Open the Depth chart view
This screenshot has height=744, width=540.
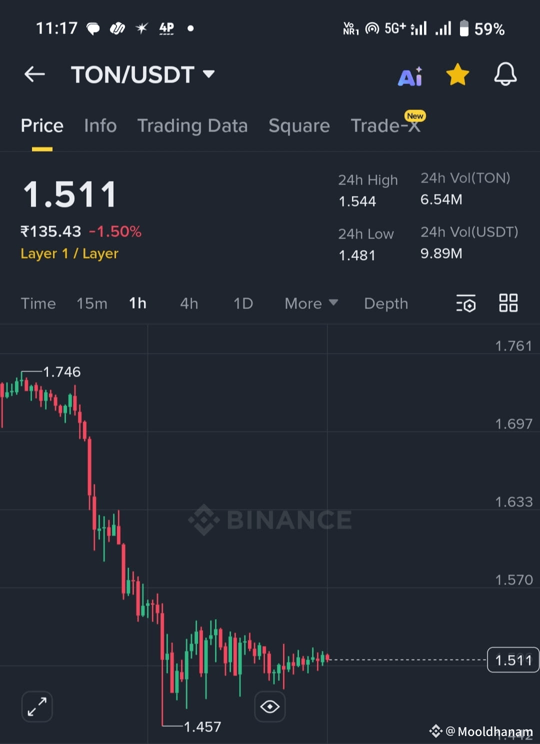[386, 303]
